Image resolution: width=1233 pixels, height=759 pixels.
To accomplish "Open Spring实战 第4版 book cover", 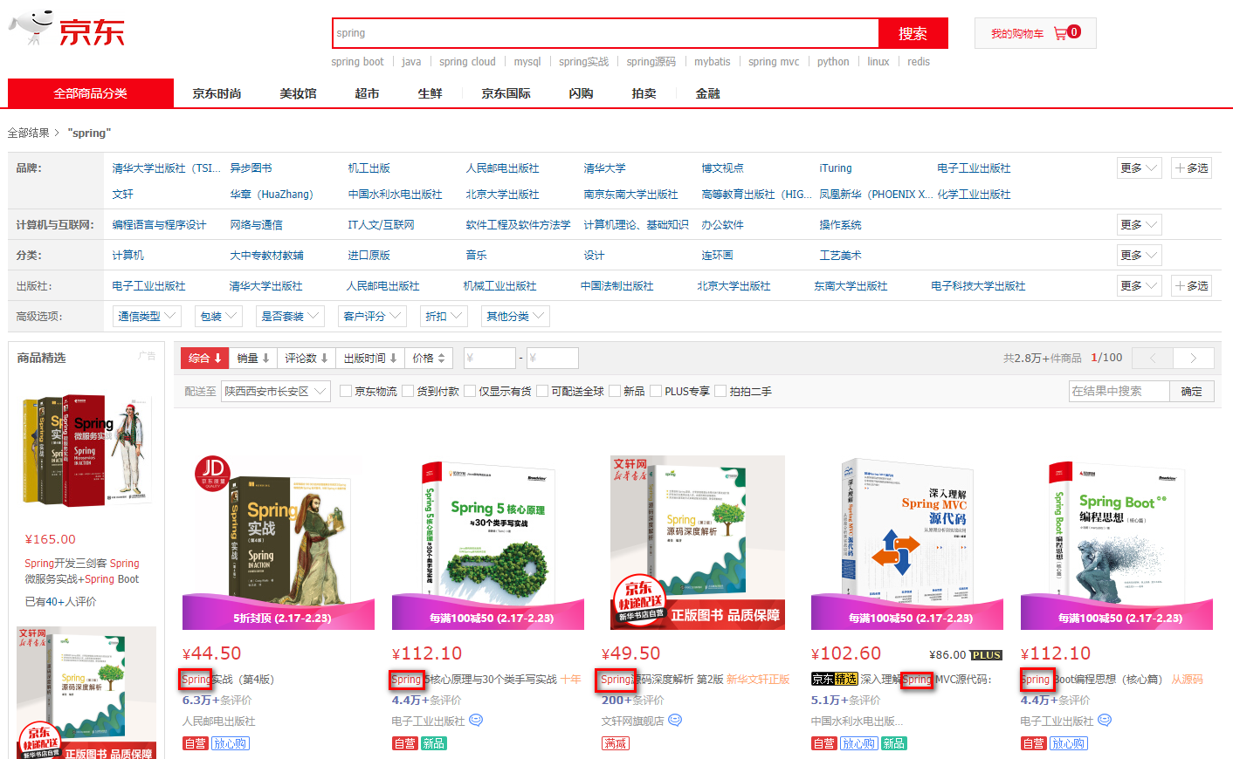I will coord(279,542).
